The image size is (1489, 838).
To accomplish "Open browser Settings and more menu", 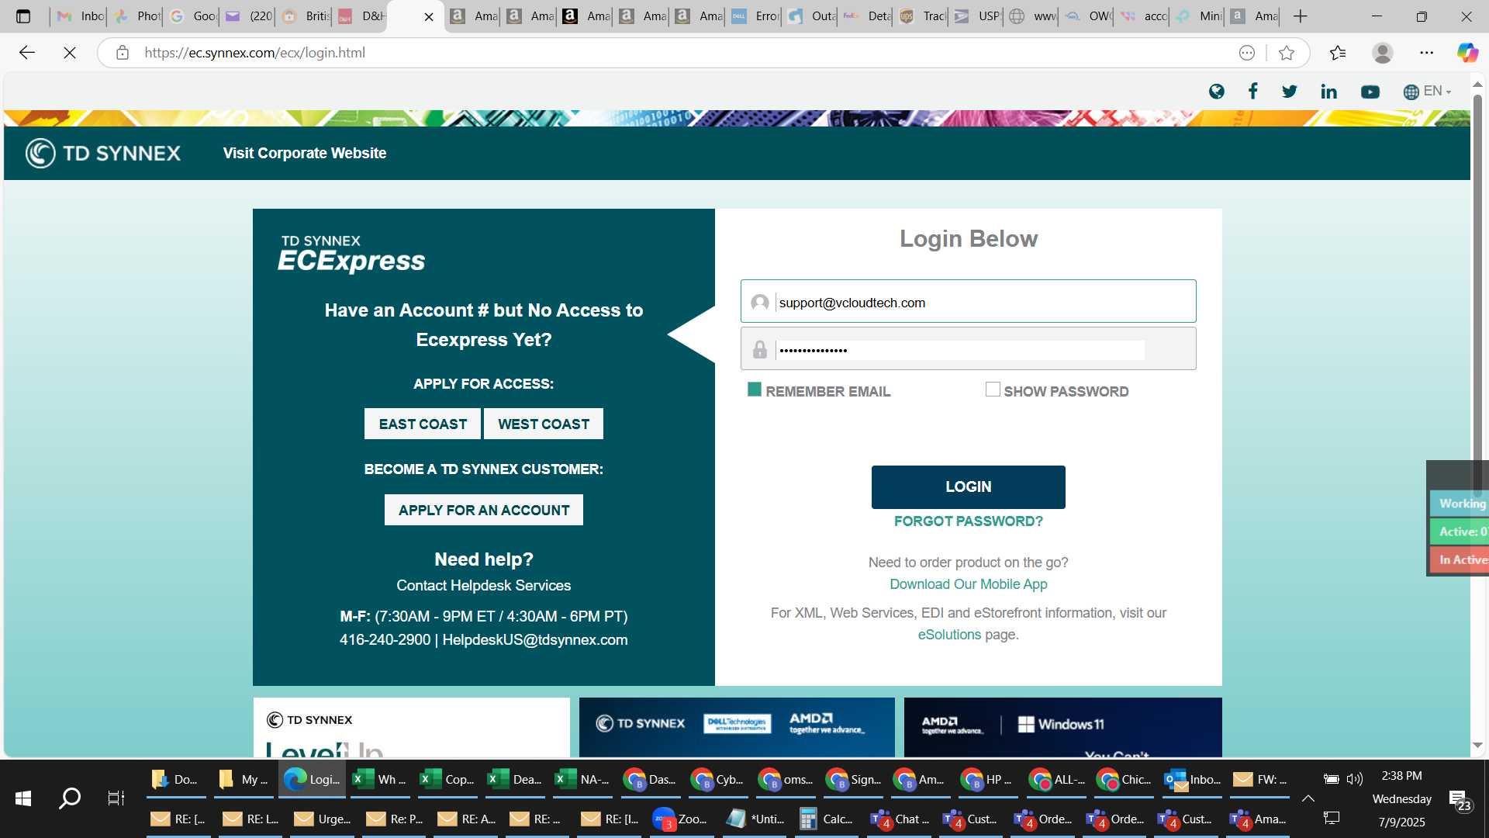I will pos(1427,53).
